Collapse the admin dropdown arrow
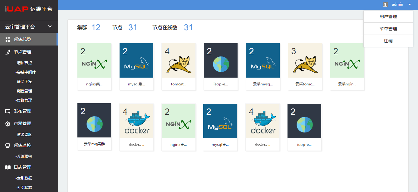418x192 pixels. tap(410, 4)
